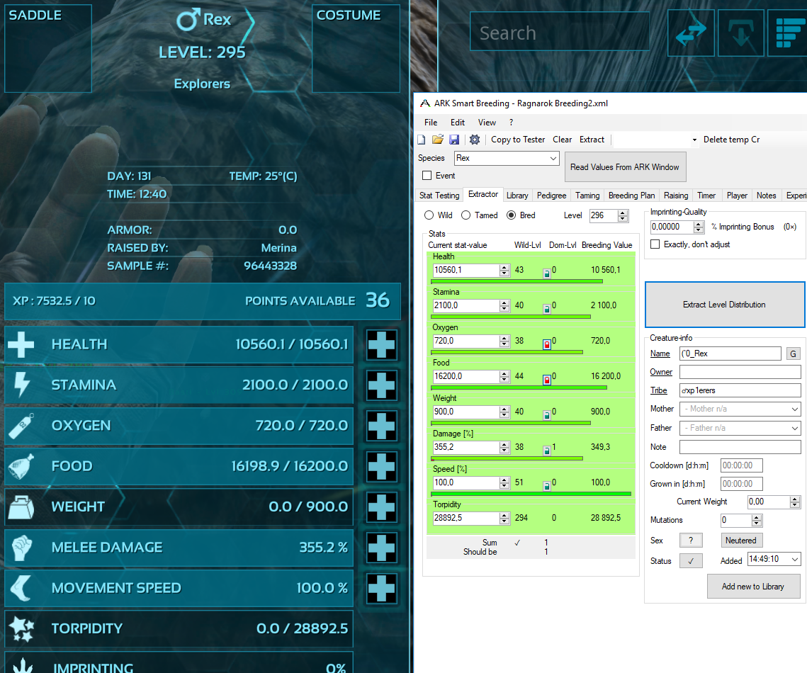Click the transfer arrows inventory icon

691,33
